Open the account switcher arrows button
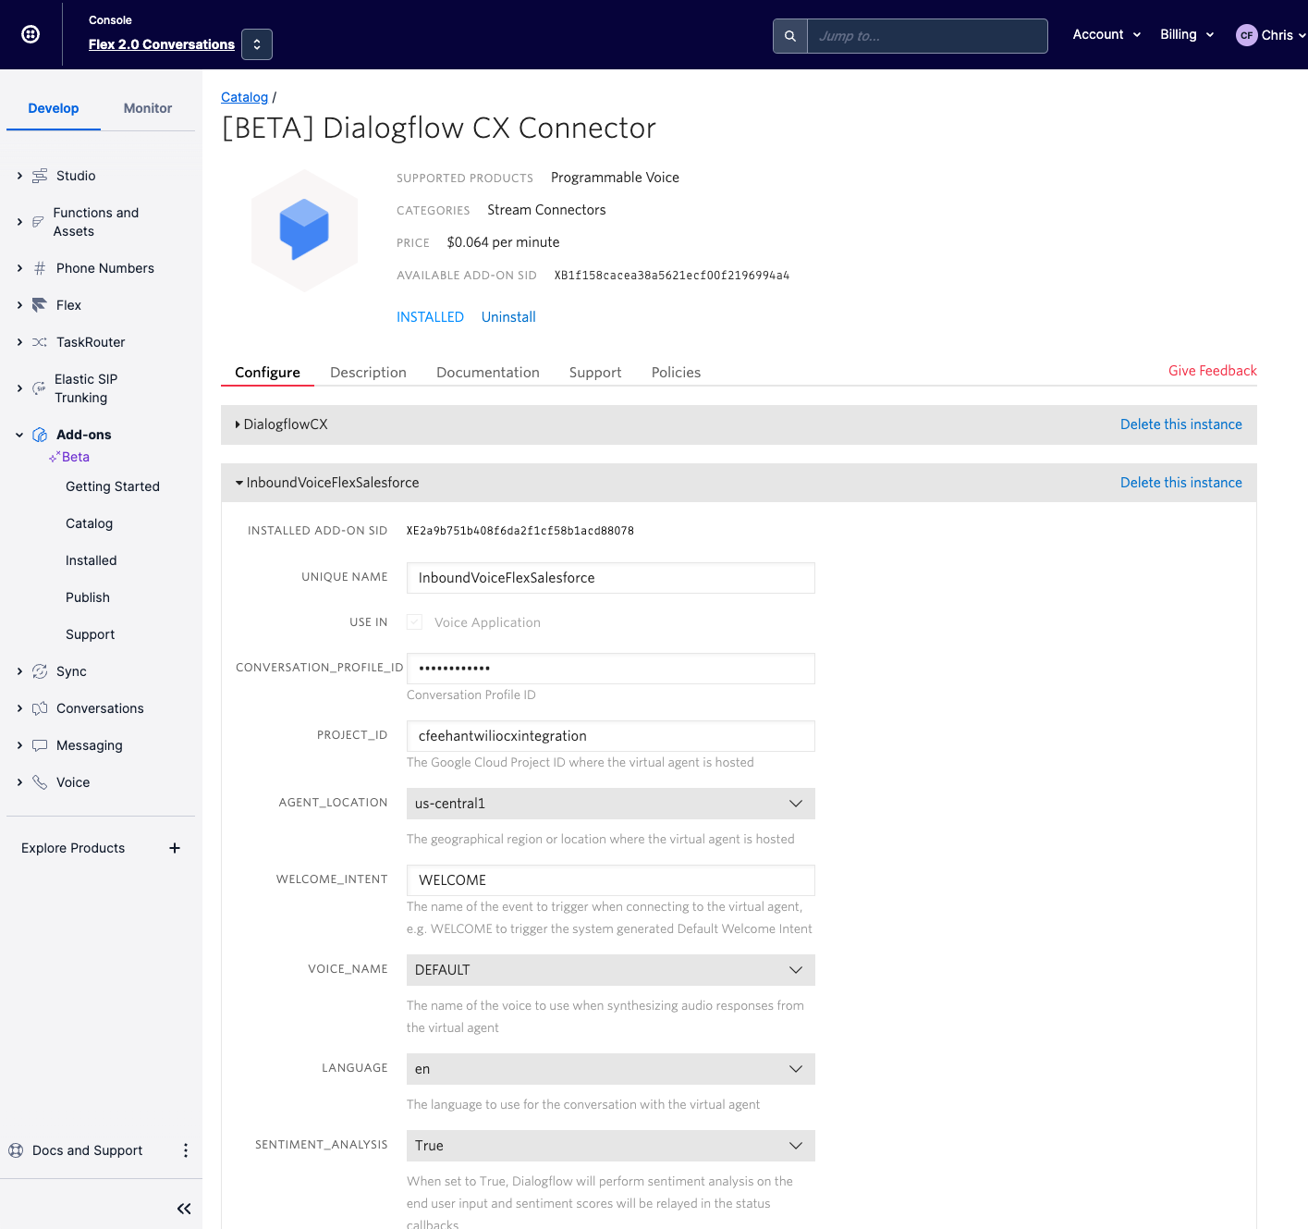This screenshot has height=1229, width=1308. point(257,44)
